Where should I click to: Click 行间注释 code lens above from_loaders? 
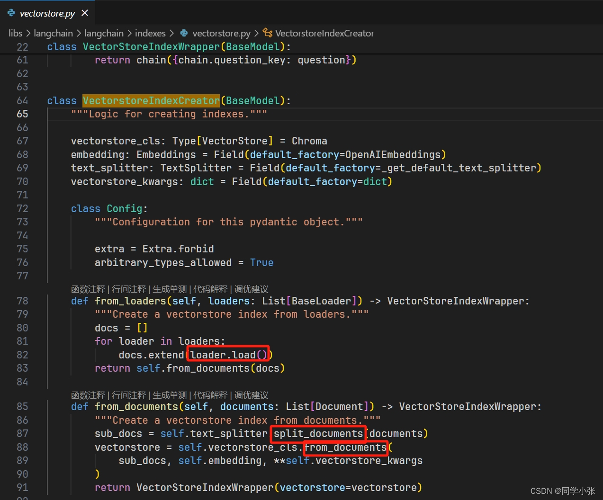pos(129,289)
